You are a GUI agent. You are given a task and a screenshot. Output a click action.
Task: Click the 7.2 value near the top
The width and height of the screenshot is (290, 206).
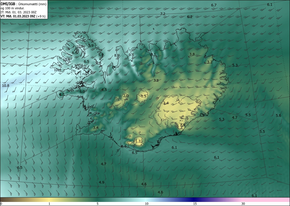pos(163,14)
